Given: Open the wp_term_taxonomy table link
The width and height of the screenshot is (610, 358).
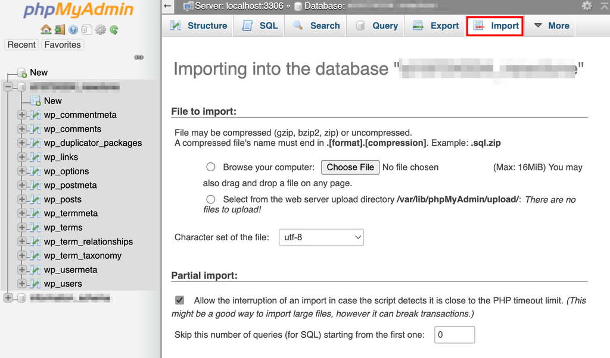Looking at the screenshot, I should [83, 256].
